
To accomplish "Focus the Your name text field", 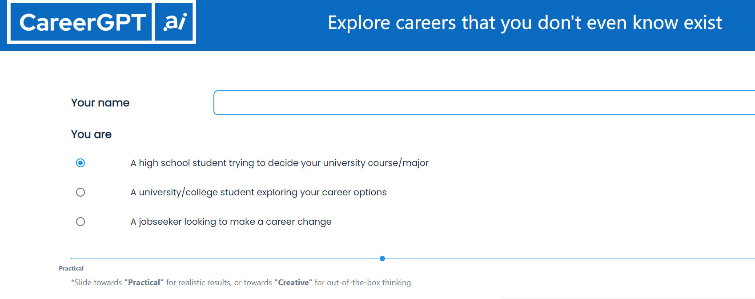I will (x=484, y=103).
